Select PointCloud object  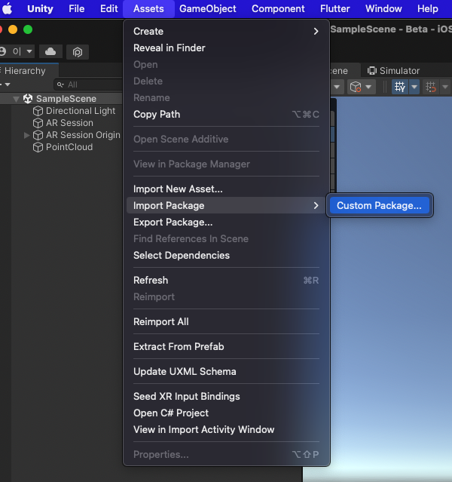click(69, 147)
